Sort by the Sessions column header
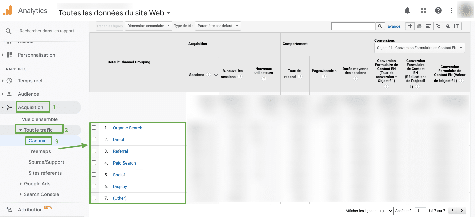 coord(197,75)
